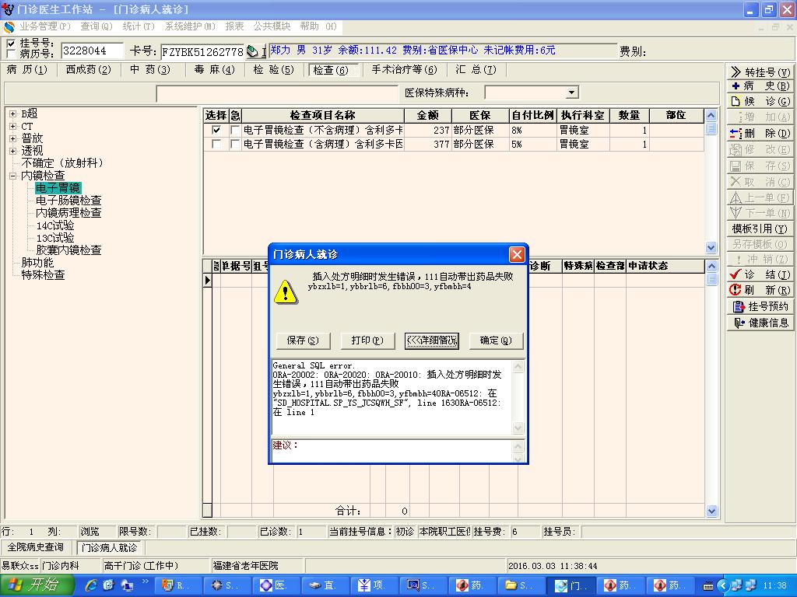This screenshot has width=797, height=597.
Task: Click the 转挂号 double-arrow button
Action: pos(760,72)
